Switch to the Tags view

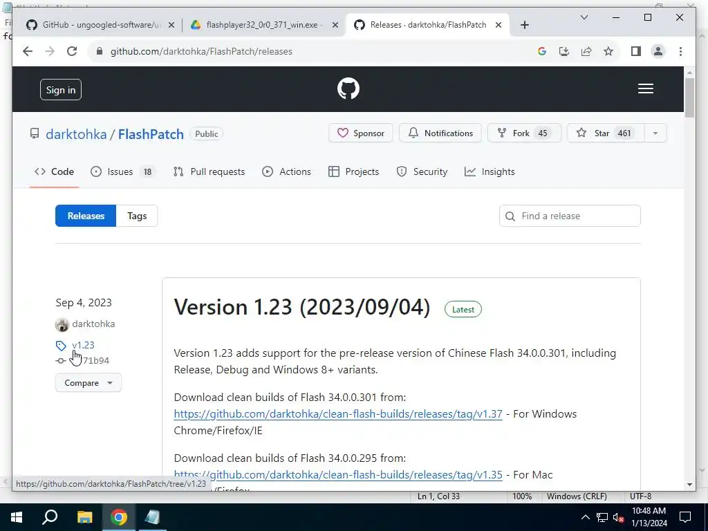coord(137,216)
